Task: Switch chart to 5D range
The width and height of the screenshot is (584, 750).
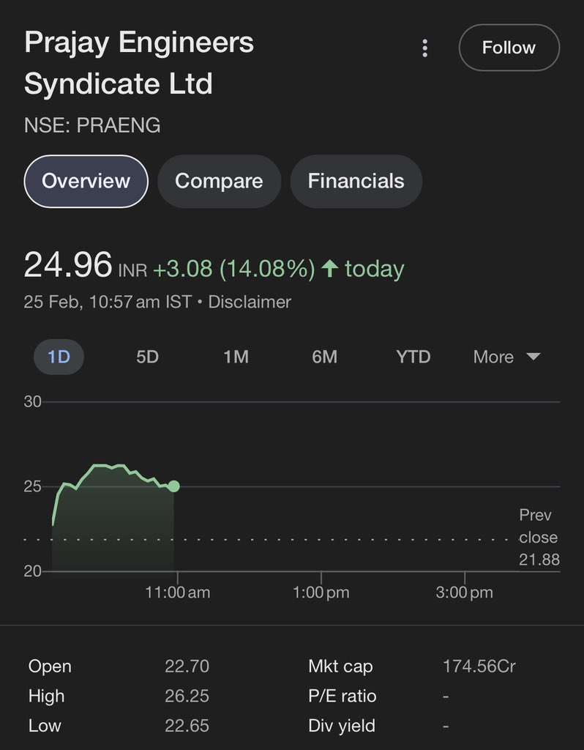Action: point(147,357)
